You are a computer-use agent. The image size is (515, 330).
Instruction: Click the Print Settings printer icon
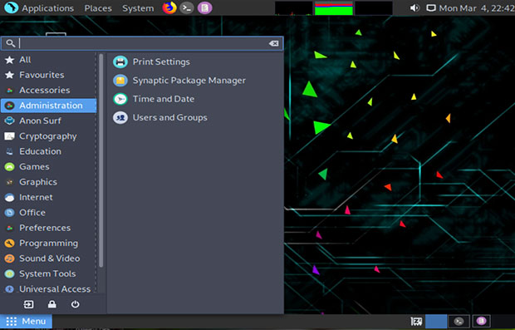pos(120,62)
